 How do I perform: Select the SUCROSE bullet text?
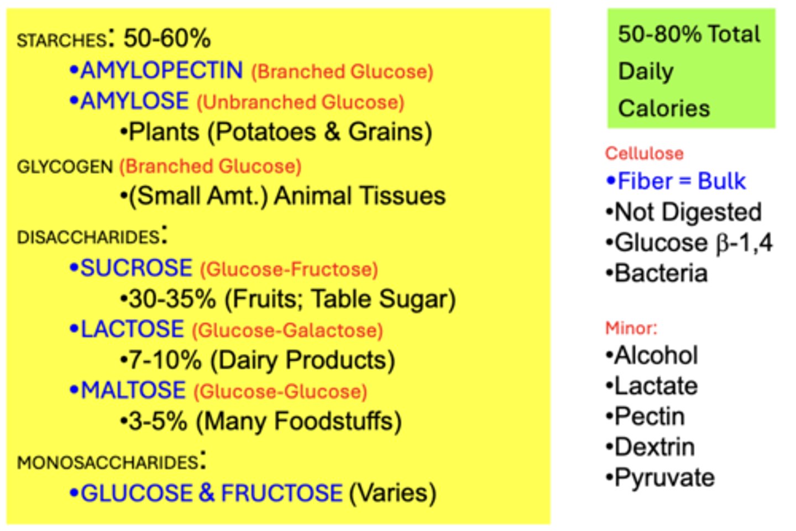pyautogui.click(x=137, y=268)
